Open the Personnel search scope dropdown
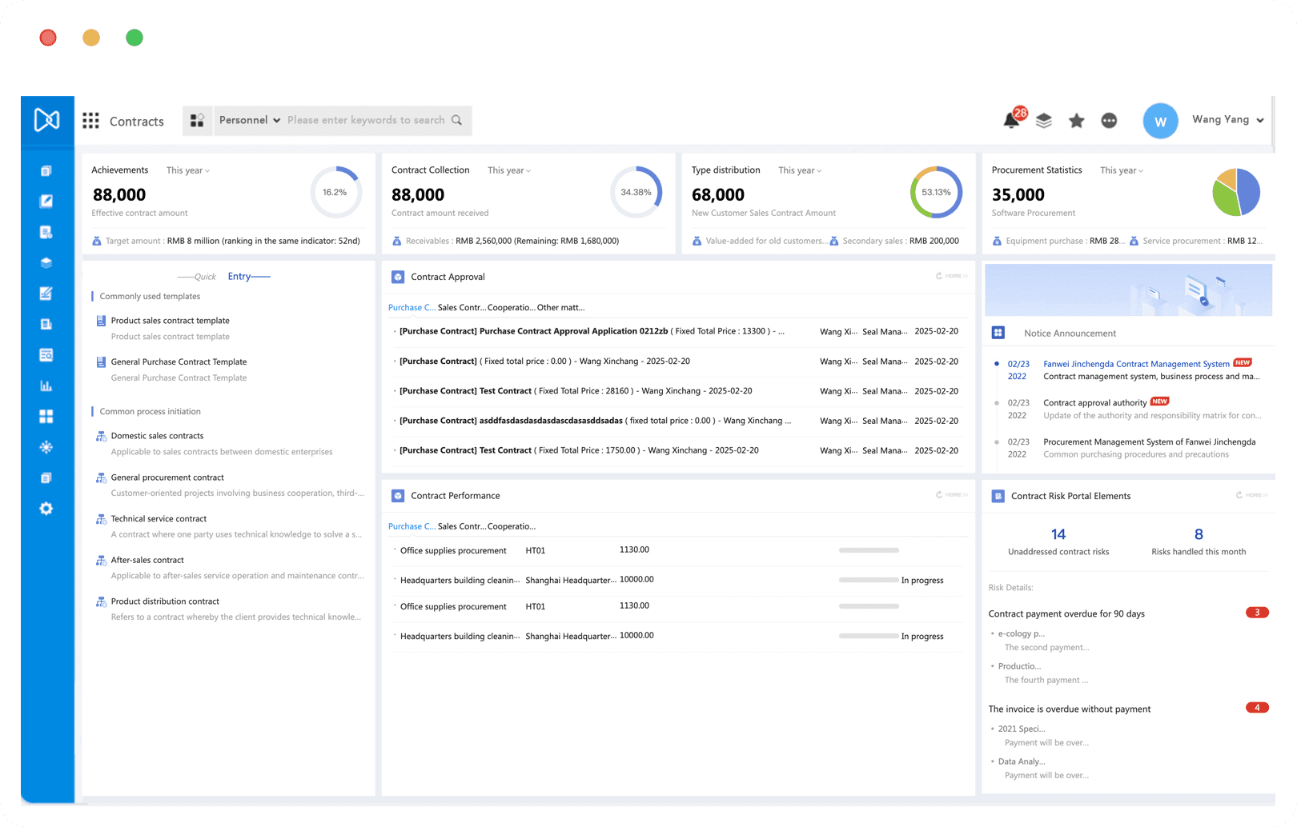This screenshot has height=827, width=1297. pyautogui.click(x=249, y=120)
